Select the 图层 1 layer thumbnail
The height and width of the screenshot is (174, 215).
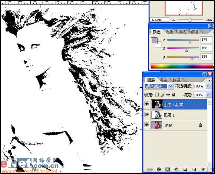pyautogui.click(x=156, y=115)
